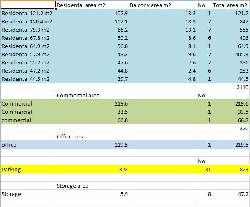The image size is (250, 207).
Task: Select the cell with value 48.3
Action: pos(93,55)
